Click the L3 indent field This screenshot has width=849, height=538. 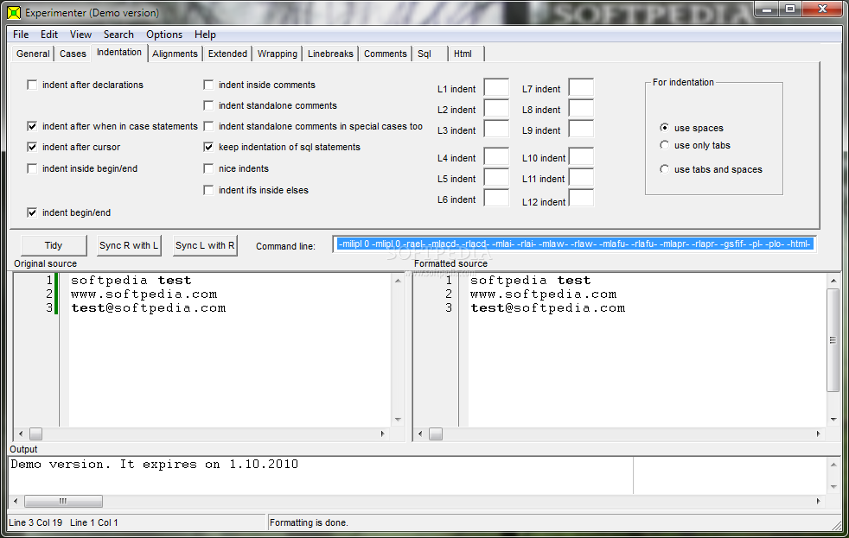tap(496, 129)
